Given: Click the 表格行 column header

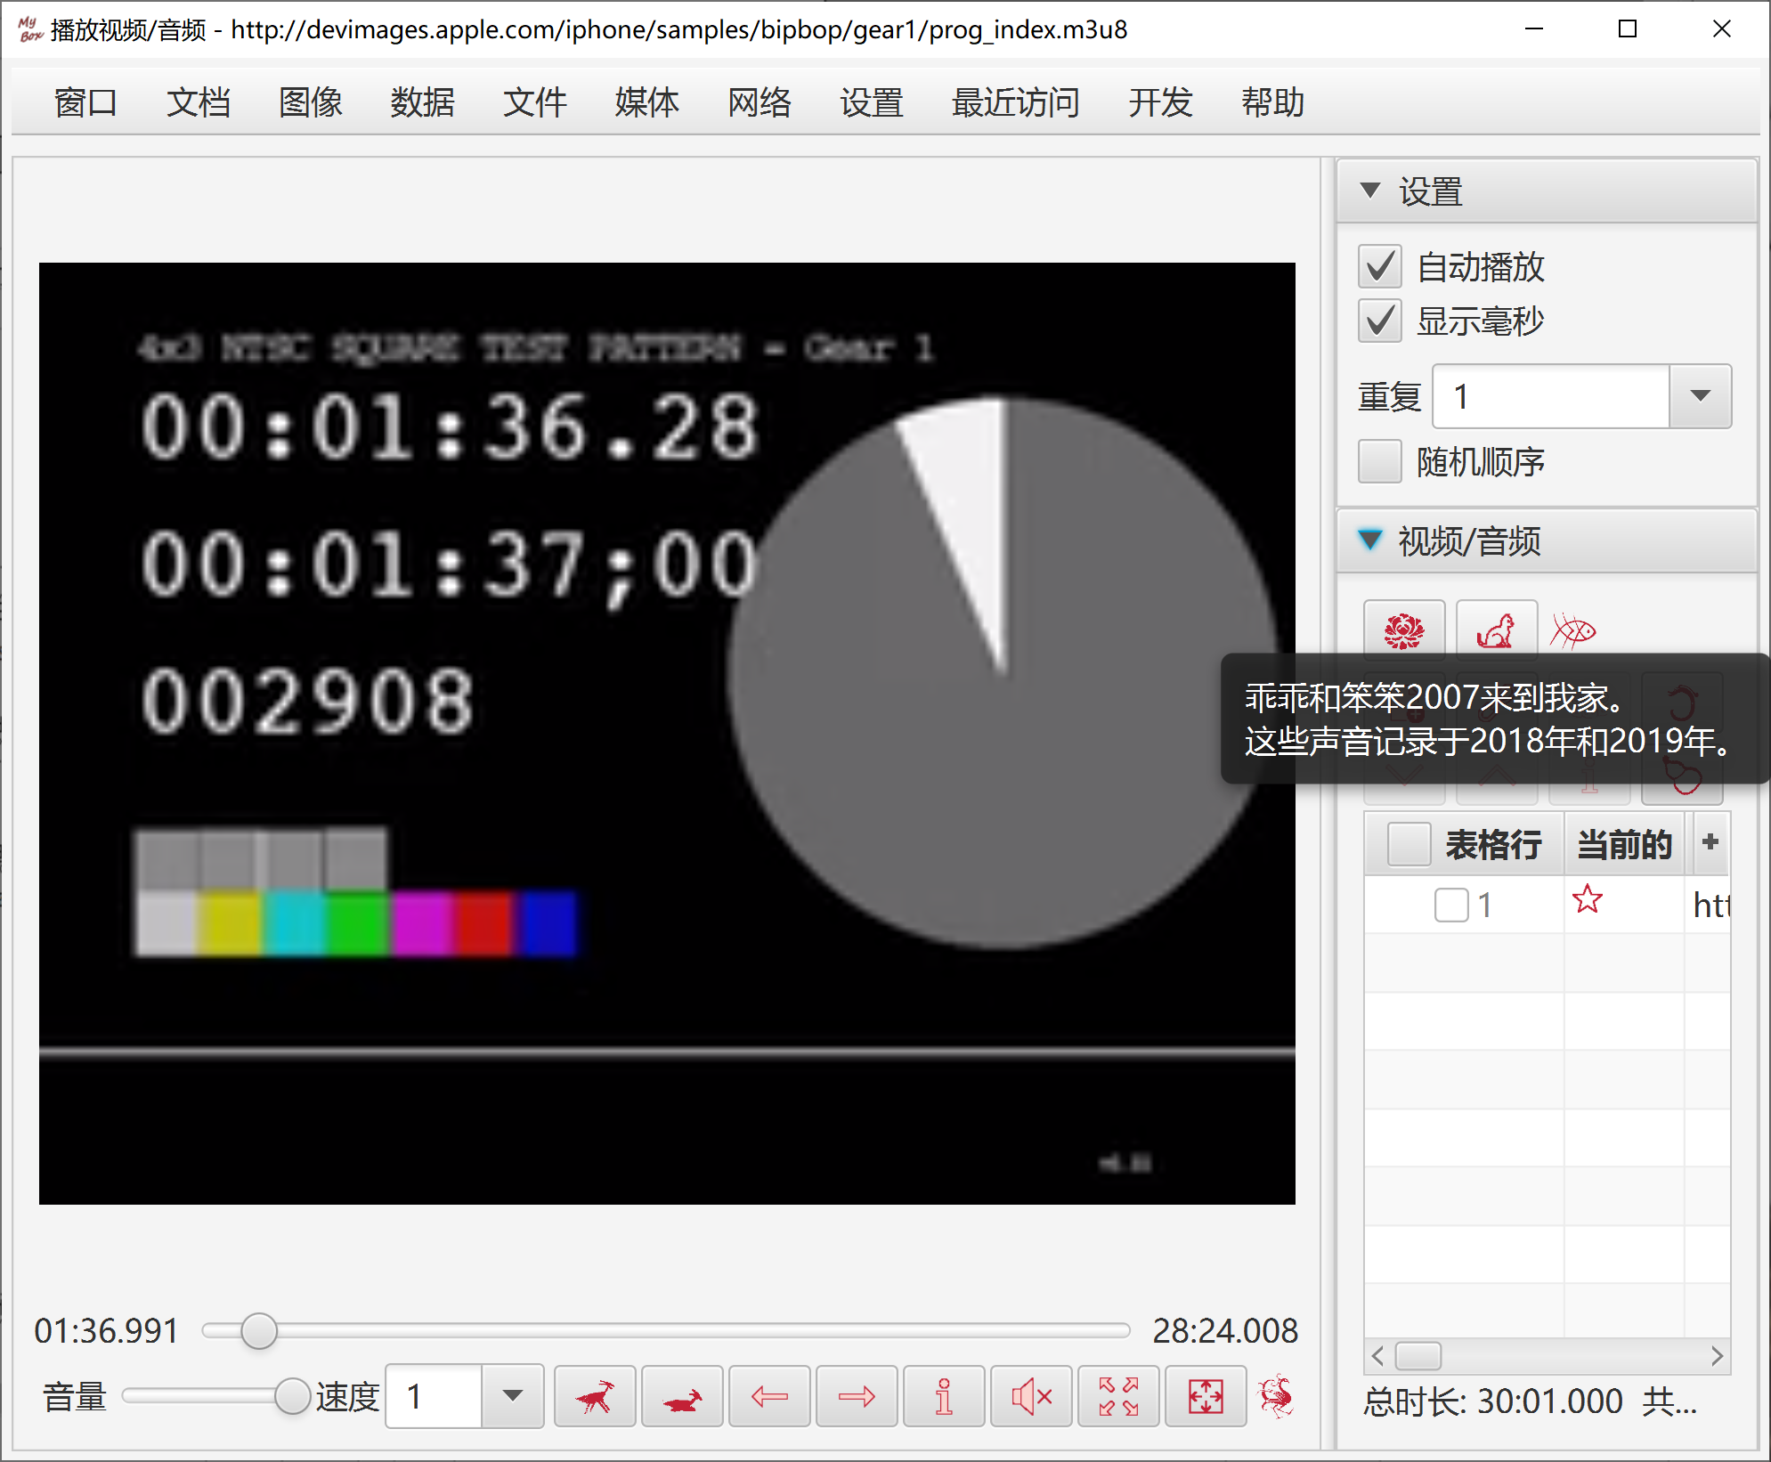Looking at the screenshot, I should [1492, 843].
